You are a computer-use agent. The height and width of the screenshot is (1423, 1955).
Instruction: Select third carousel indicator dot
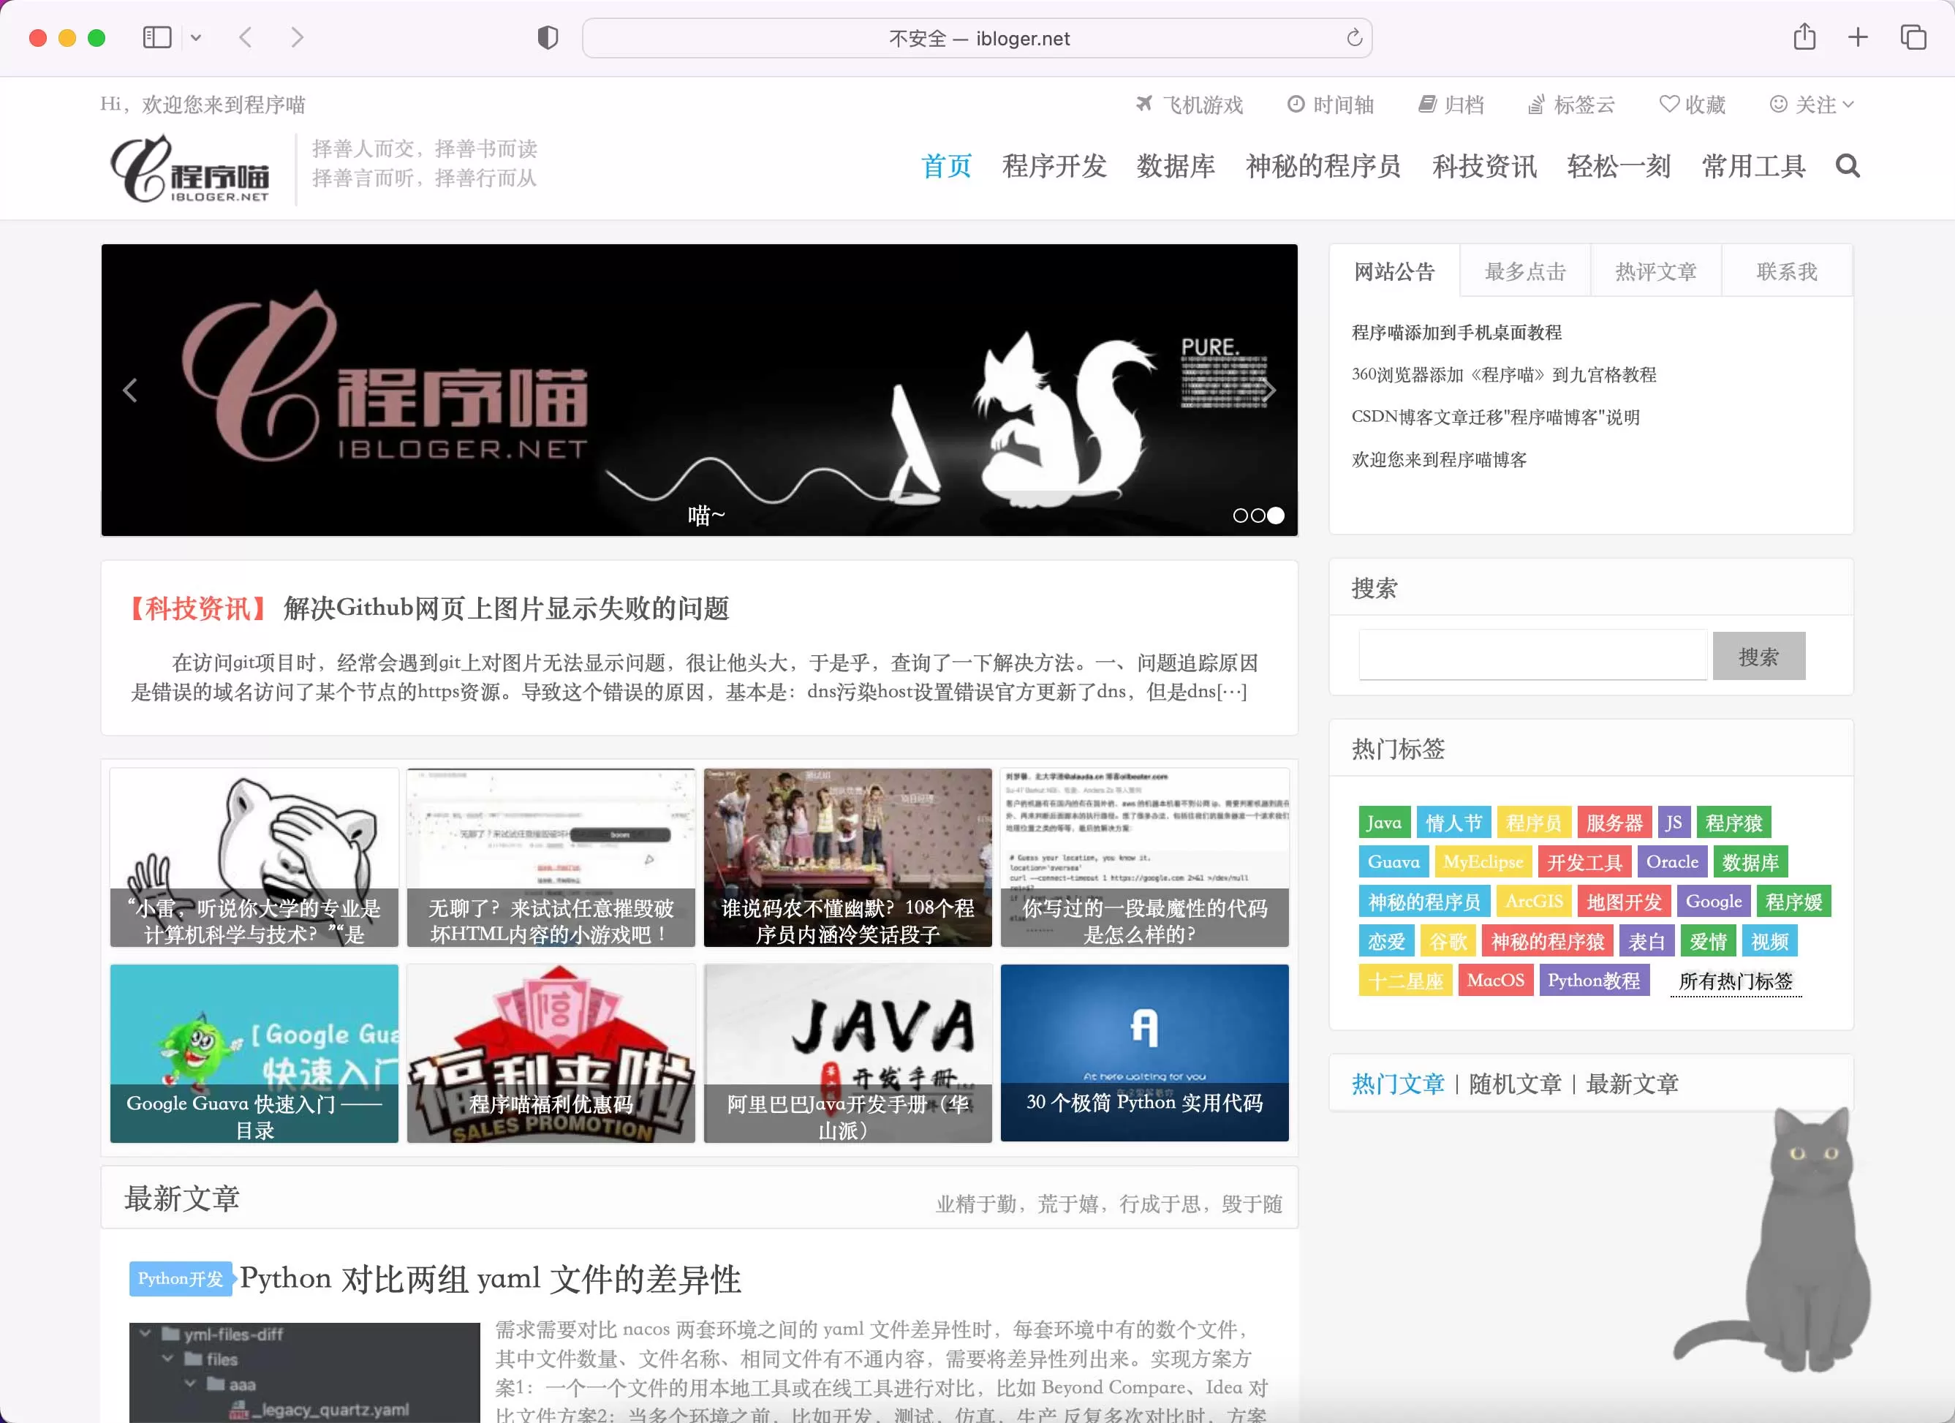click(x=1276, y=516)
